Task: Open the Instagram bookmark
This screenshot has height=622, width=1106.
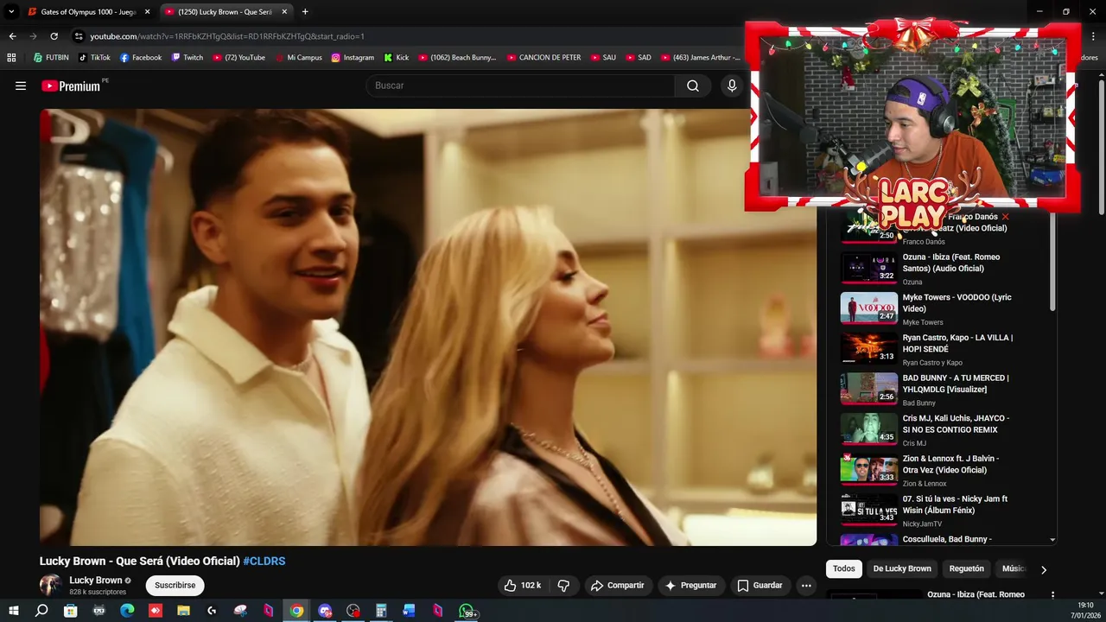Action: 353,58
